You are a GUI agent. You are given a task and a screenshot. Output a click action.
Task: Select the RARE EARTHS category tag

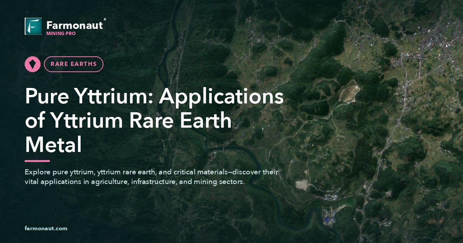click(x=74, y=64)
